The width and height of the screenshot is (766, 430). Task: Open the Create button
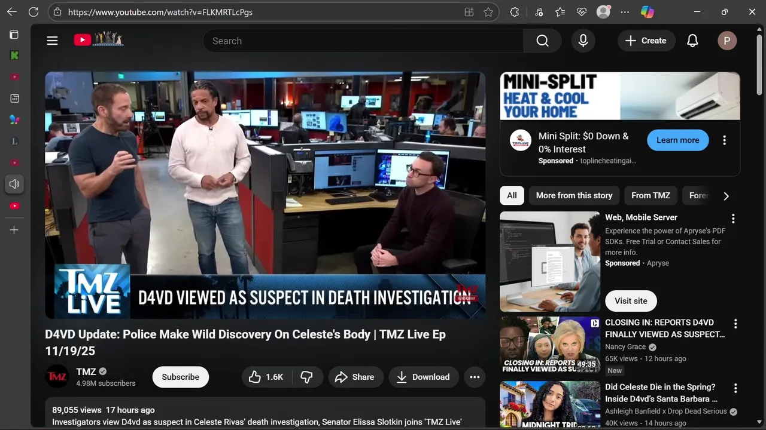646,41
